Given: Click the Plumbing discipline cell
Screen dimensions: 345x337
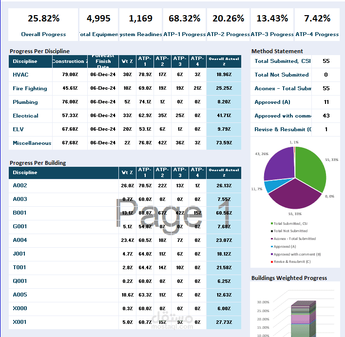Looking at the screenshot, I should click(30, 102).
